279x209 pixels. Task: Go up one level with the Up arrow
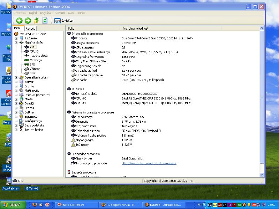point(36,21)
